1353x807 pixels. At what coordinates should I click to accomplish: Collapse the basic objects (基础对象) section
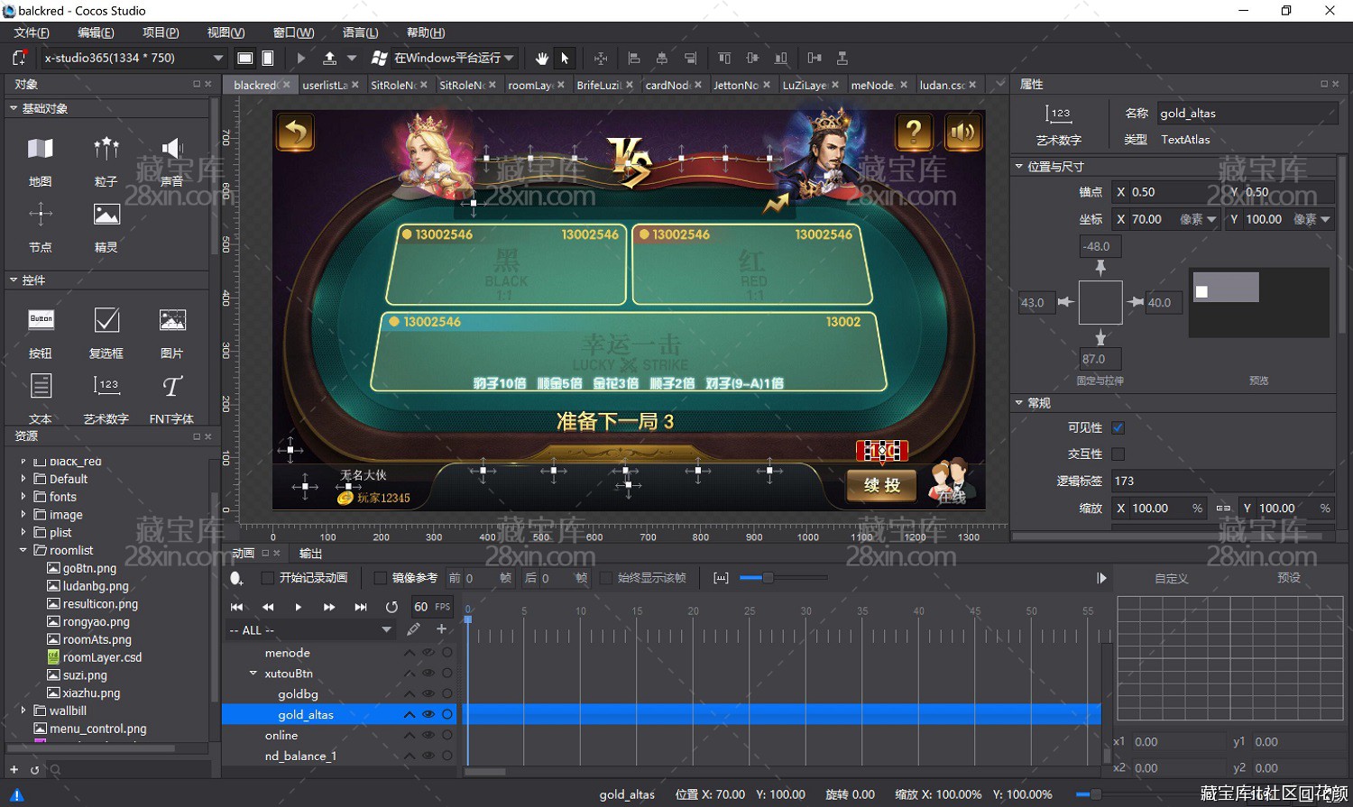pos(14,108)
